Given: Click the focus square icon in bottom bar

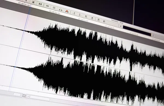Looking at the screenshot, I should pos(24,96).
